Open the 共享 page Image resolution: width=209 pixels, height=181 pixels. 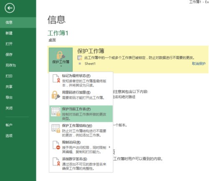coord(18,87)
